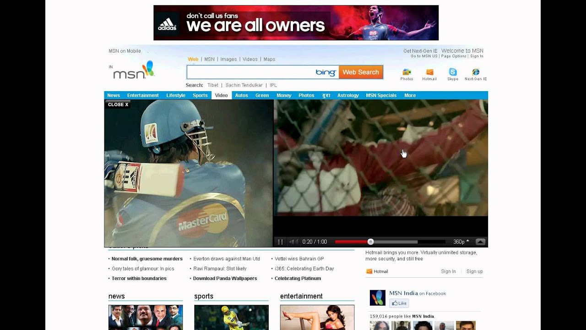Open Normal folk, gruesome murders headline
The height and width of the screenshot is (330, 586).
click(147, 259)
